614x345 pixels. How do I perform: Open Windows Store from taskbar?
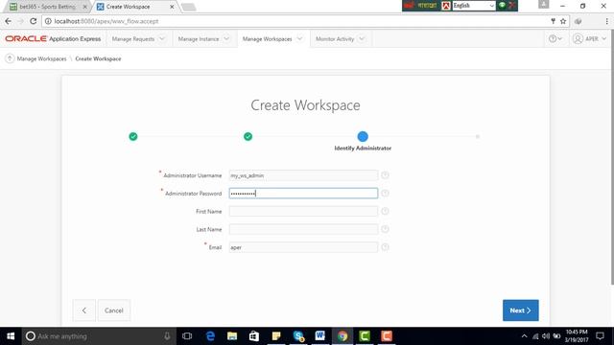[254, 336]
